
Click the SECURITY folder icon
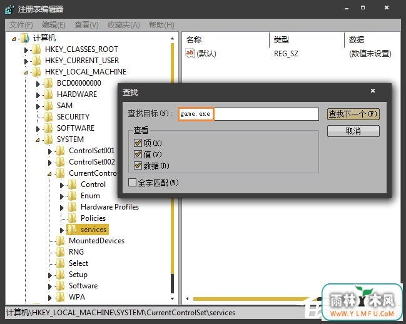48,117
